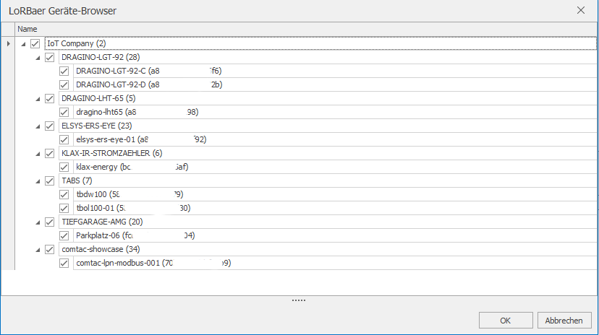Confirm selection with the OK button
599x335 pixels.
[x=506, y=321]
